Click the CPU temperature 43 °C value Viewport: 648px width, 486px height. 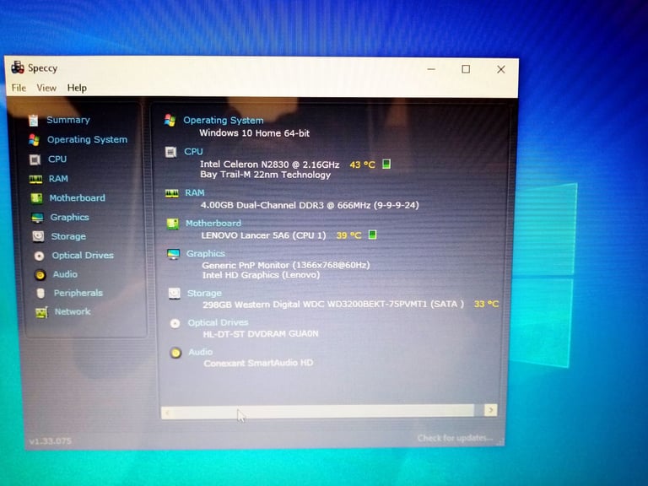coord(363,165)
